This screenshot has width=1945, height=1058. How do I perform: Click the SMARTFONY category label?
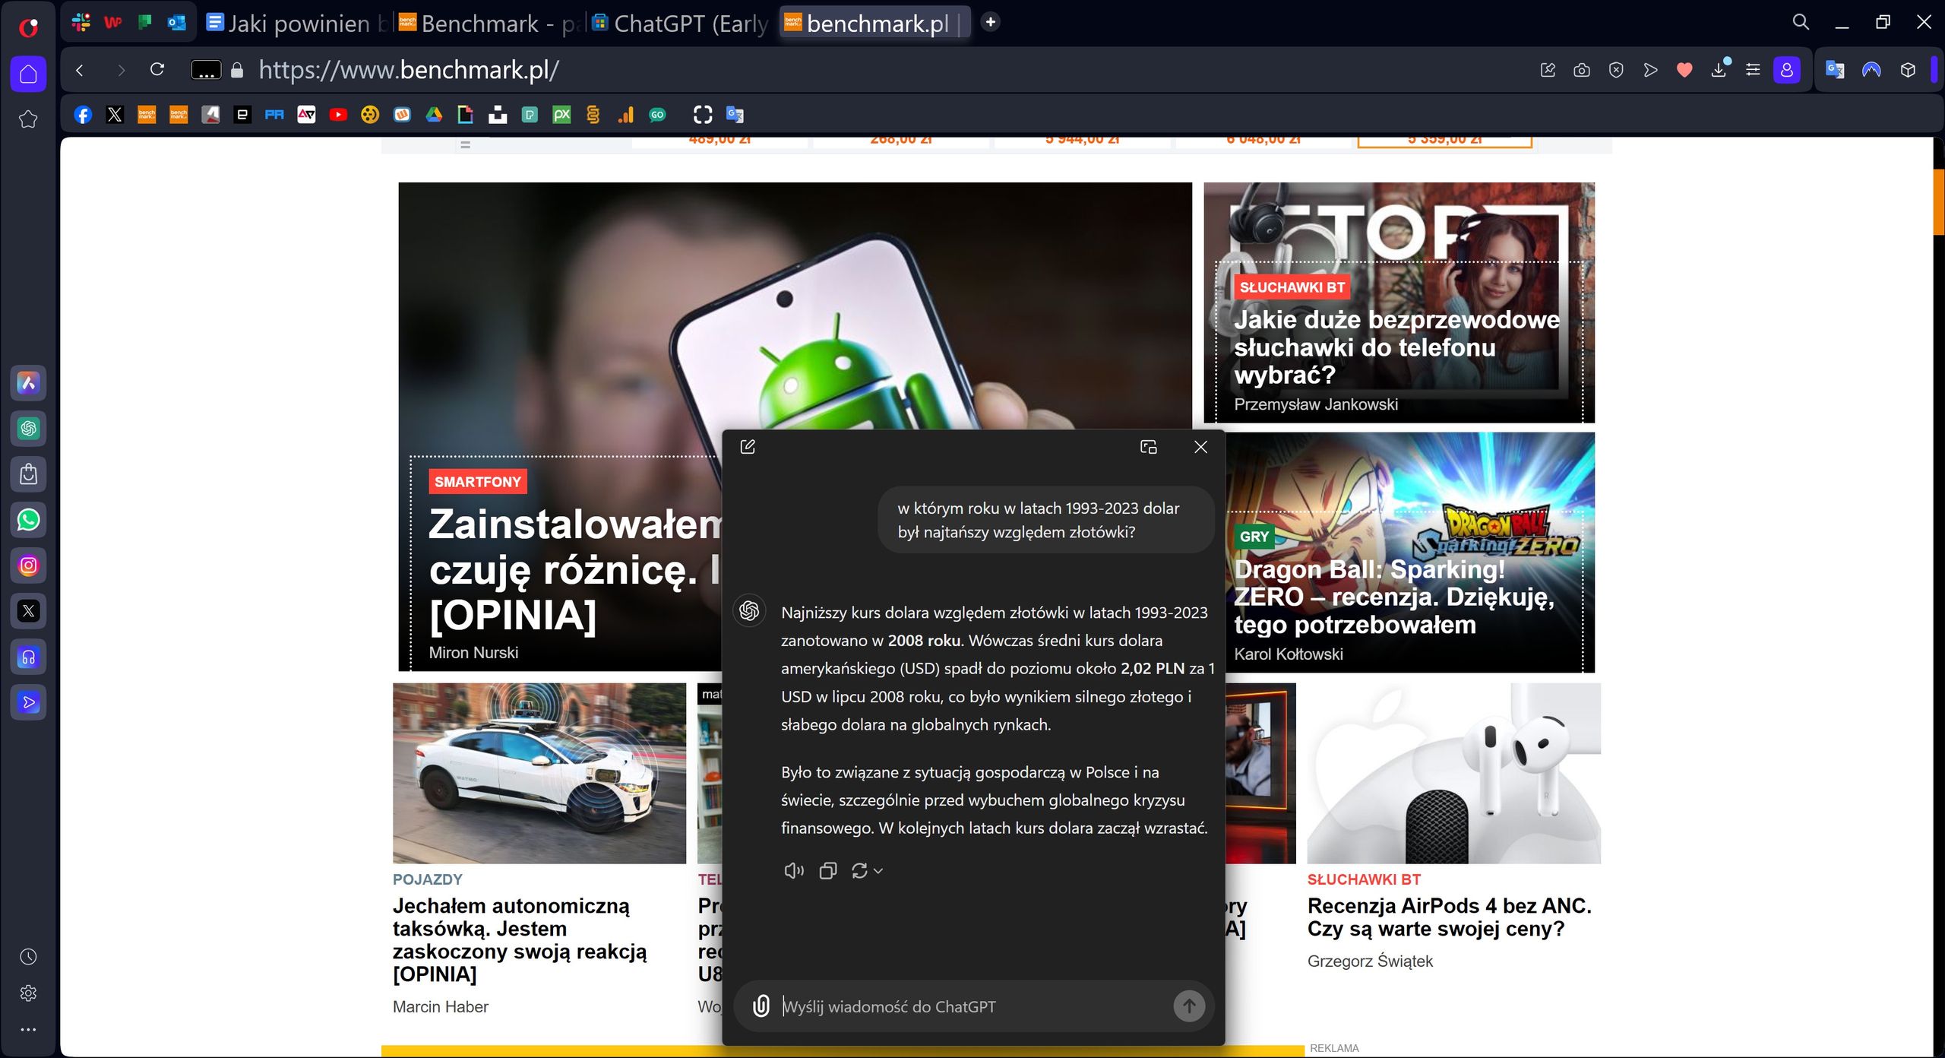point(478,482)
